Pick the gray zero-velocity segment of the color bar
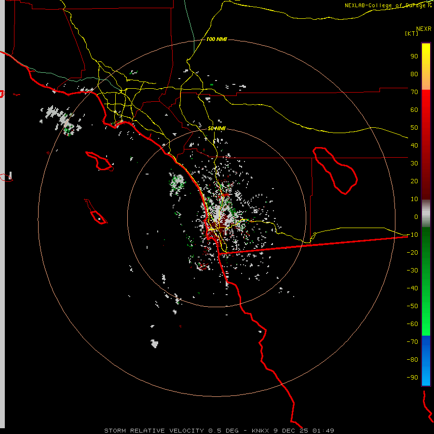Image resolution: width=434 pixels, height=434 pixels. click(x=426, y=214)
